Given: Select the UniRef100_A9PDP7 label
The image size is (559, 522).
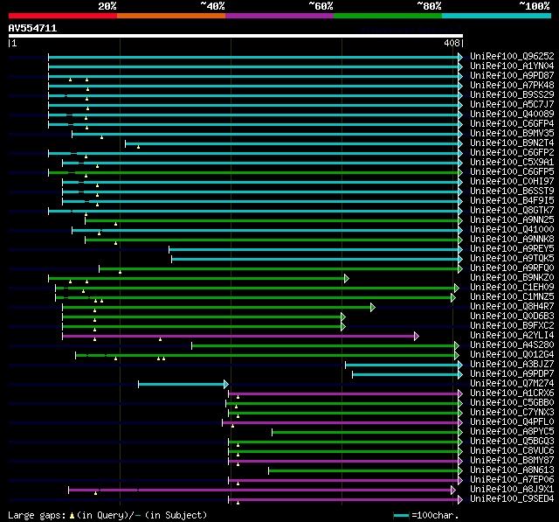Looking at the screenshot, I should 512,374.
